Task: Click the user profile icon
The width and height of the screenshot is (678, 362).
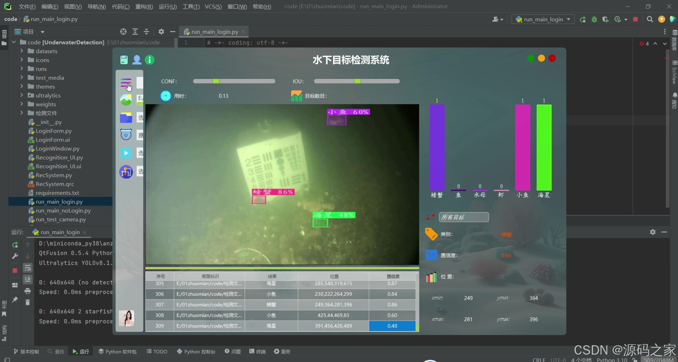Action: (x=137, y=60)
